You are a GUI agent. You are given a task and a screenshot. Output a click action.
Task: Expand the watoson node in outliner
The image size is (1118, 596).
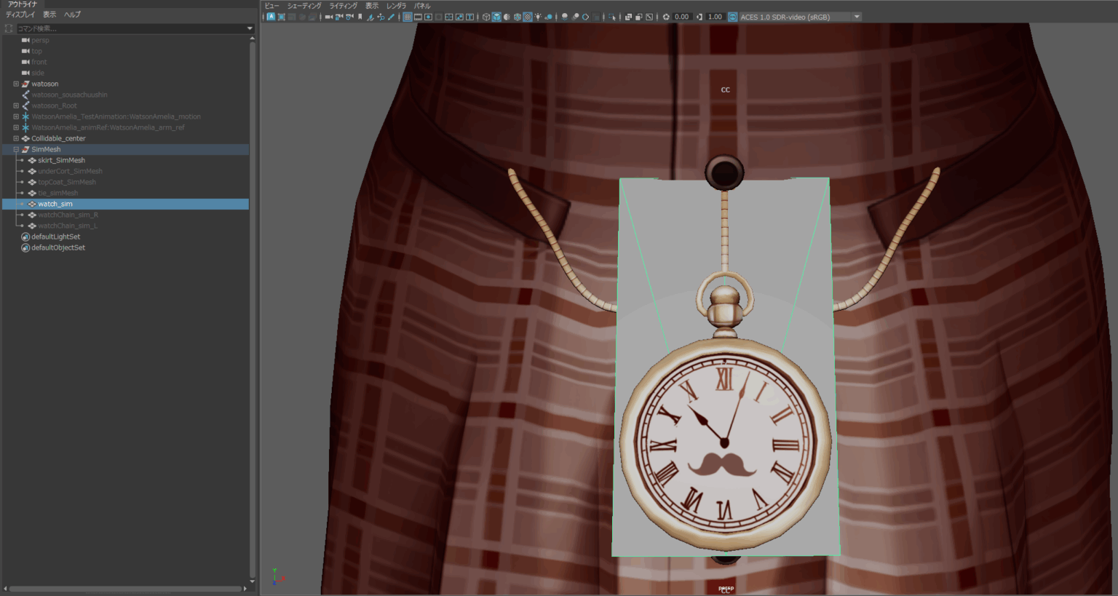(x=16, y=84)
